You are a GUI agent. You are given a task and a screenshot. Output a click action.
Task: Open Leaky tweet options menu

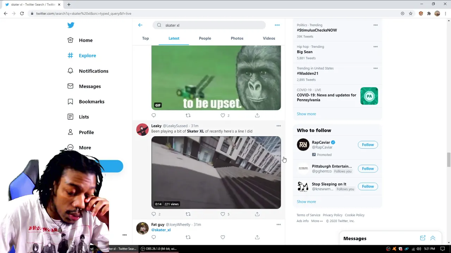(x=279, y=126)
